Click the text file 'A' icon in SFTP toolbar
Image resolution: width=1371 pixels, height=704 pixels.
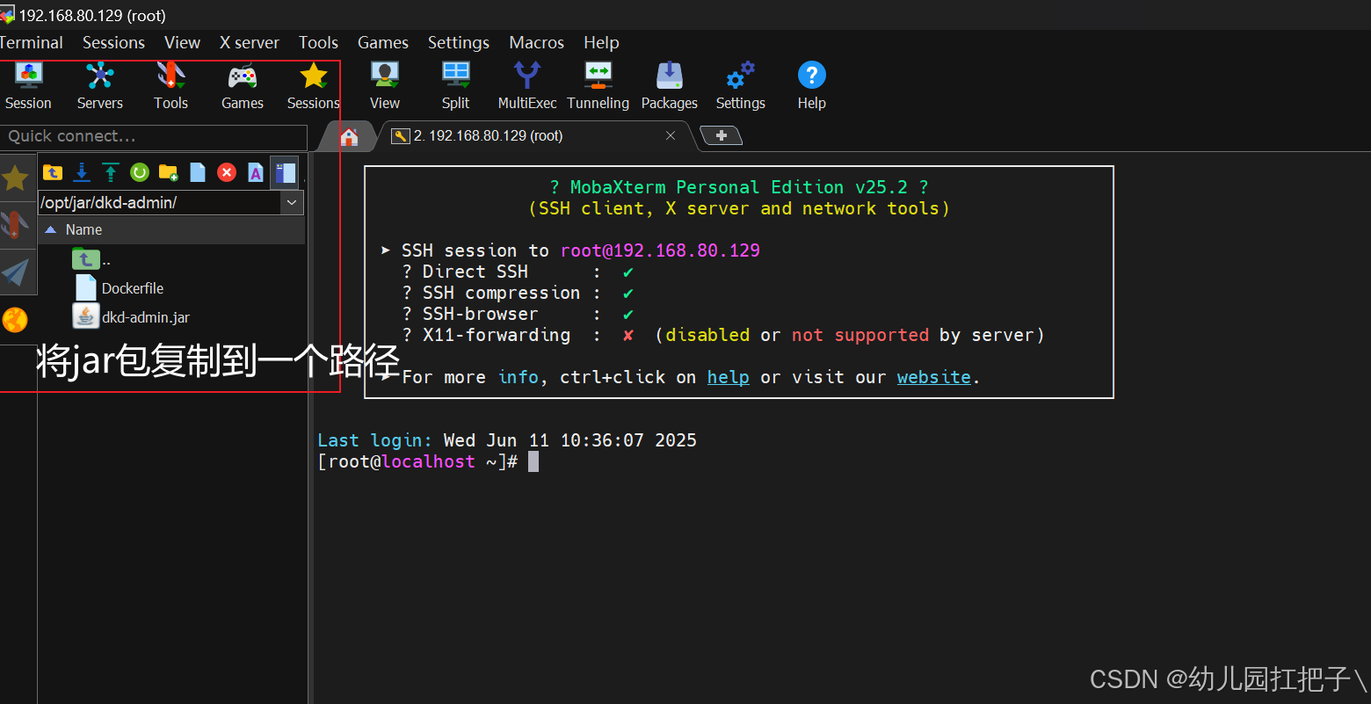(x=256, y=172)
